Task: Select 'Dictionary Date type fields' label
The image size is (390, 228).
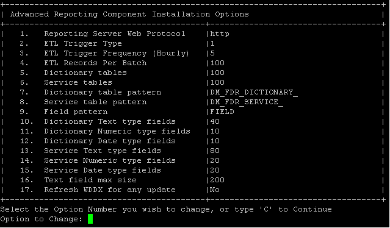Action: coord(110,141)
